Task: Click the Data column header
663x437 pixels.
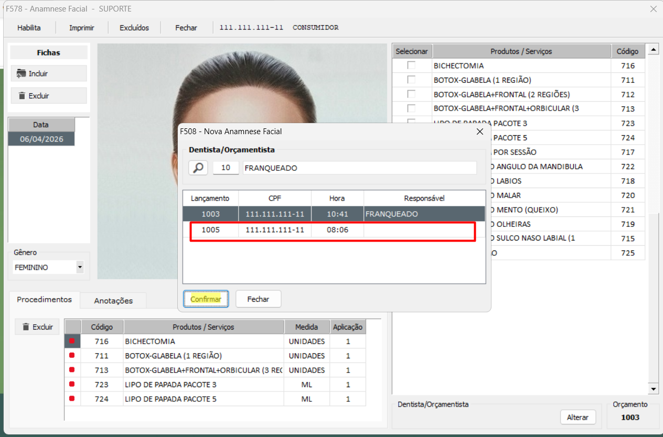Action: pos(41,125)
